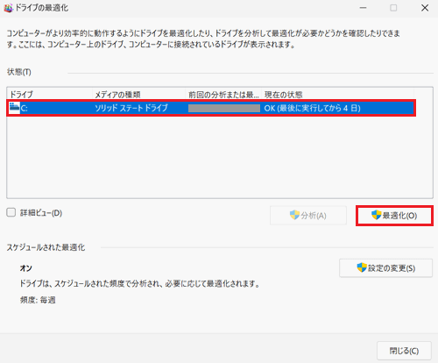Sort by ドライブ column header
Screen dimensions: 438x363
(49, 95)
